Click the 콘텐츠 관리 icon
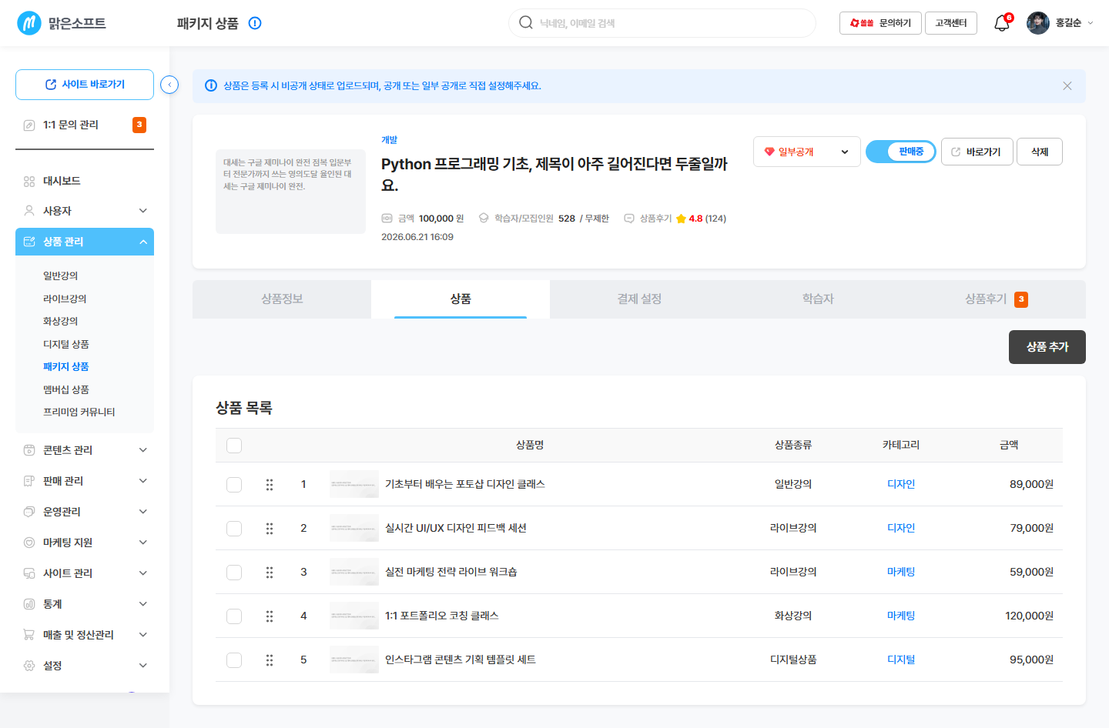 pyautogui.click(x=29, y=450)
